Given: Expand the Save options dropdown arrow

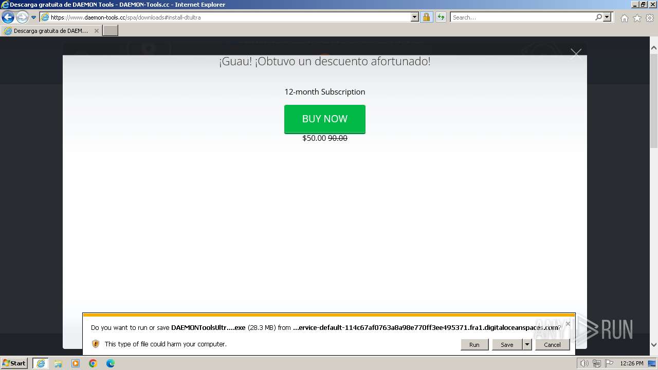Looking at the screenshot, I should tap(527, 344).
